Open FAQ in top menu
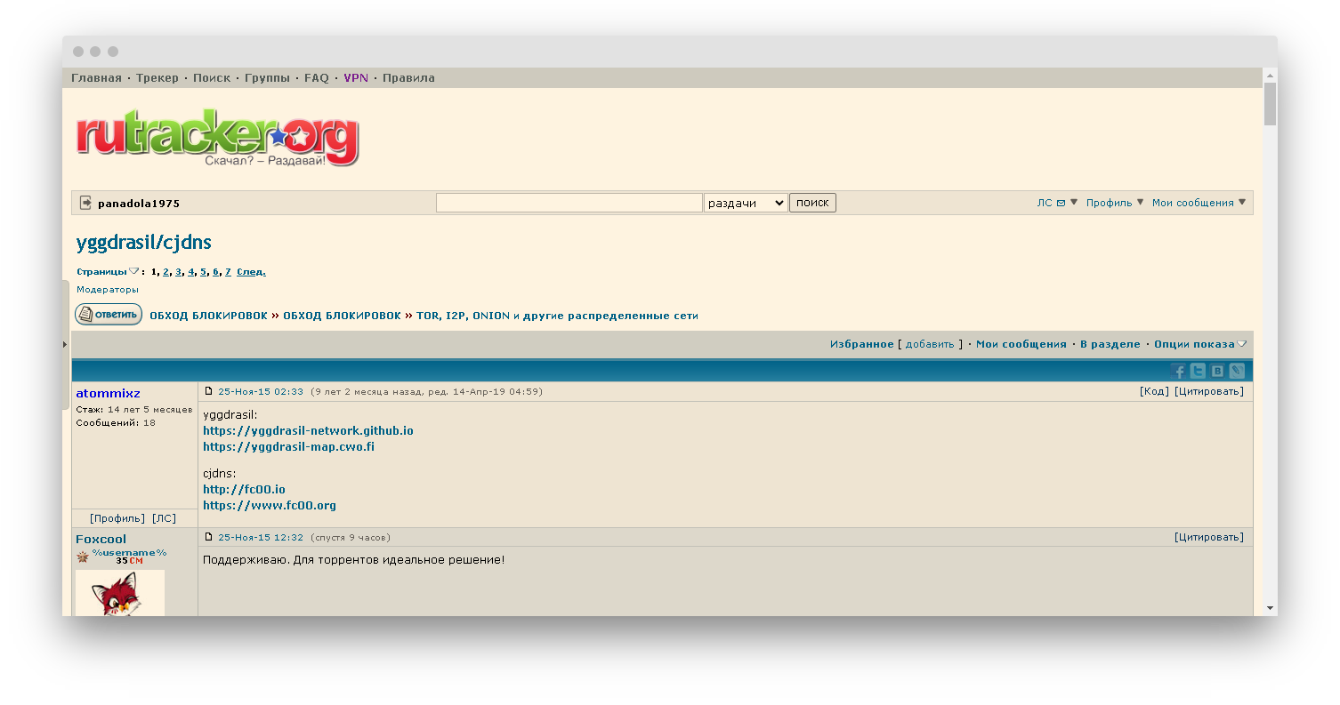 coord(317,78)
